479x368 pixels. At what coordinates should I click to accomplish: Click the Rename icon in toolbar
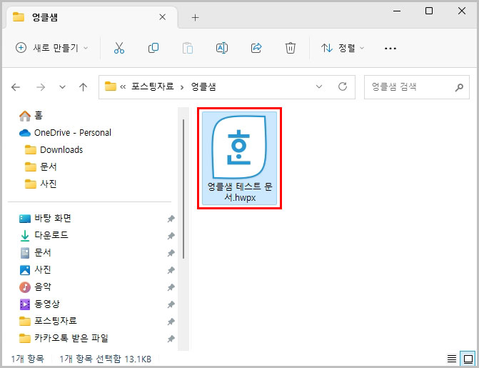[x=222, y=48]
